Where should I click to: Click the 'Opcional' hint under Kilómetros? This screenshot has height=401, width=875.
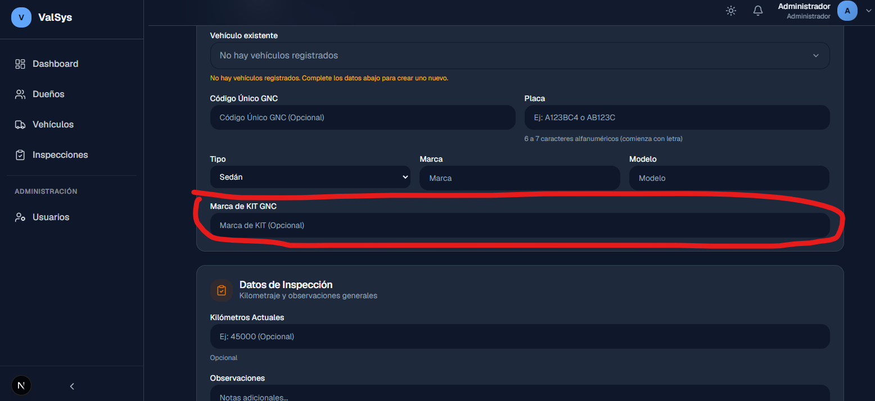224,358
